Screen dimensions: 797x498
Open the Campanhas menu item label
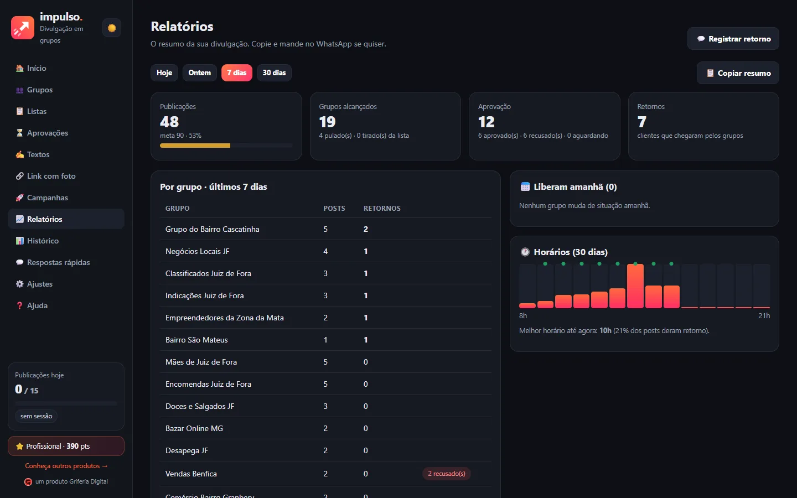(48, 198)
